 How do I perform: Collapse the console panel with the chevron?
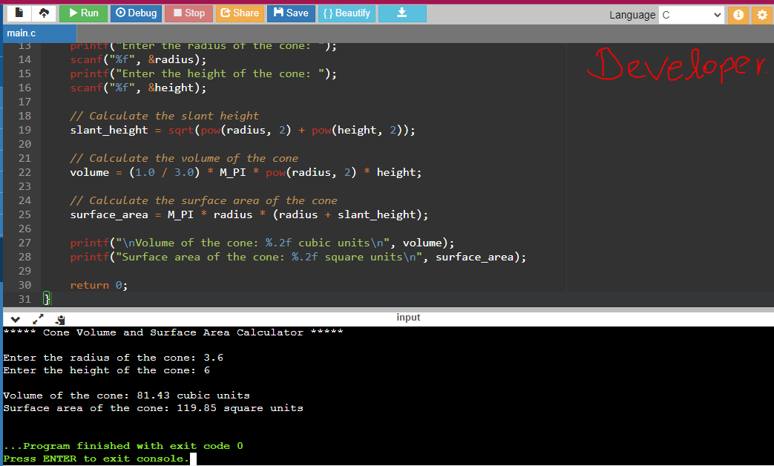click(15, 318)
